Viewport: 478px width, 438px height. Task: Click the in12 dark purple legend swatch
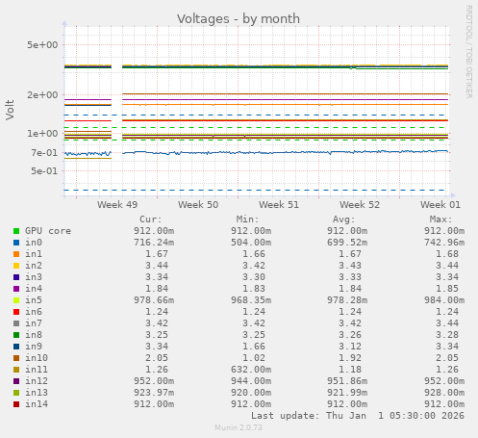pos(16,381)
